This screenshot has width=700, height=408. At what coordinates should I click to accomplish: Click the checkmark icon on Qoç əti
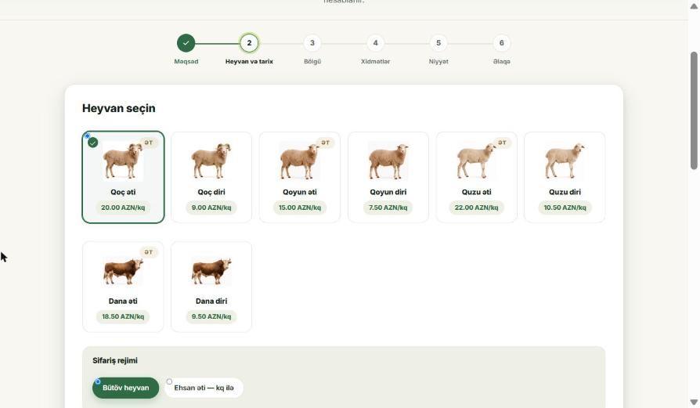pos(93,143)
